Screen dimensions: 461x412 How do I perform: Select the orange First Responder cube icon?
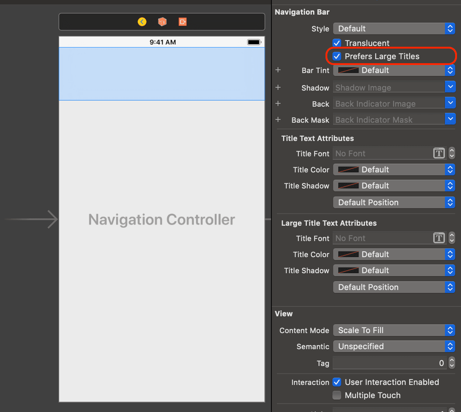click(162, 22)
